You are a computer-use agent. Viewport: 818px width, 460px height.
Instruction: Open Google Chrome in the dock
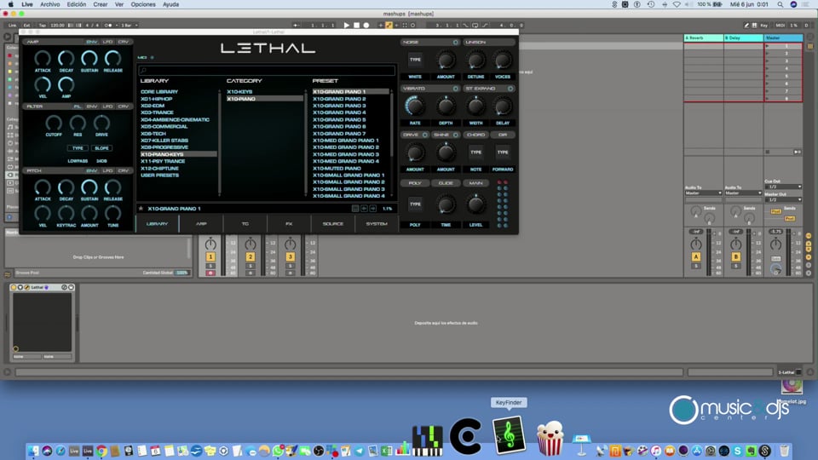(101, 451)
